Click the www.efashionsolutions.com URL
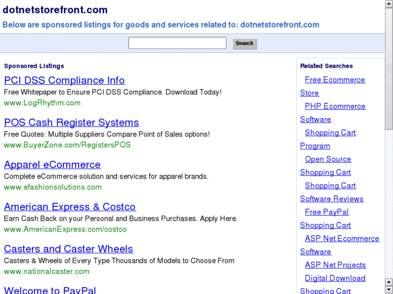The image size is (393, 294). 52,187
